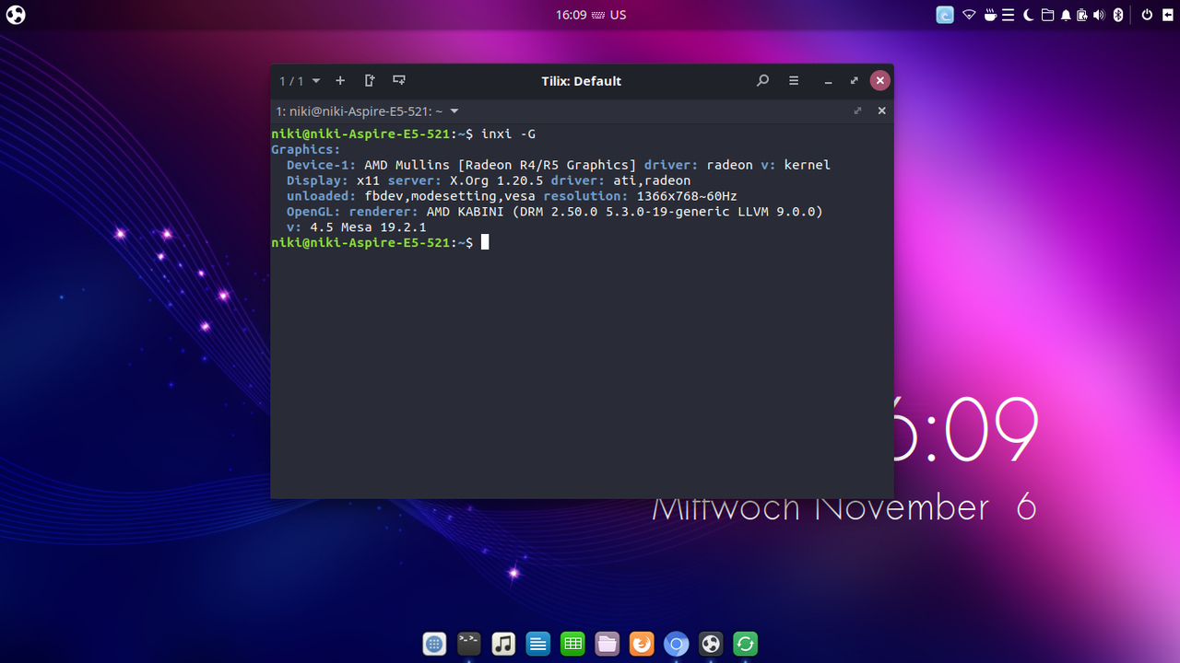Click the terminal prompt input area
Image resolution: width=1180 pixels, height=663 pixels.
485,242
